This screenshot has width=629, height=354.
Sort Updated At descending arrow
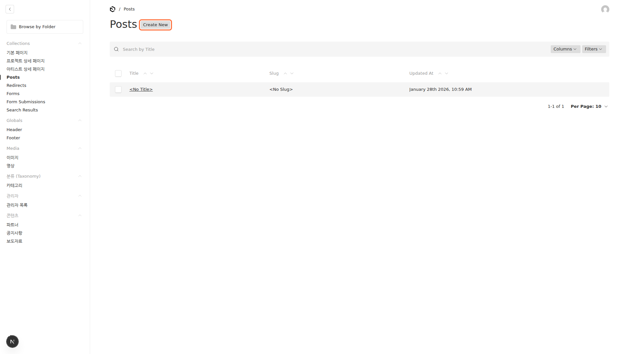(x=447, y=73)
